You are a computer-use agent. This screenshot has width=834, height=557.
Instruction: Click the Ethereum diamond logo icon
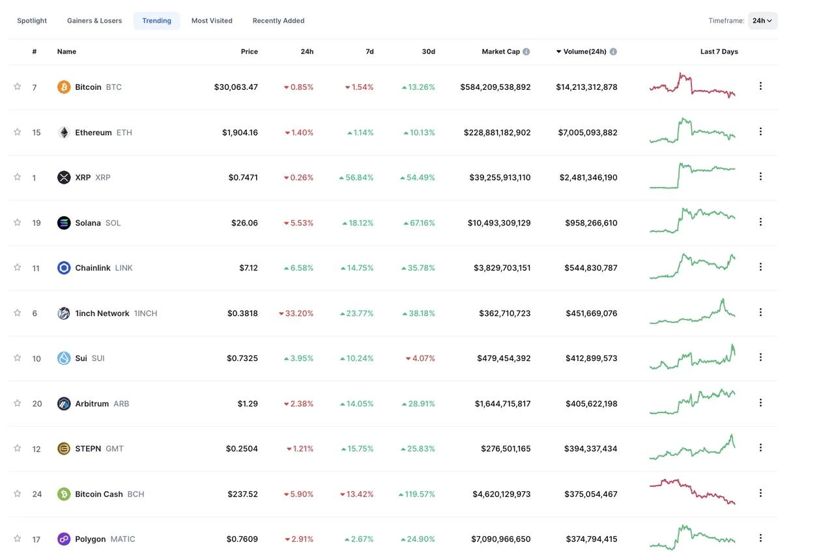tap(64, 132)
